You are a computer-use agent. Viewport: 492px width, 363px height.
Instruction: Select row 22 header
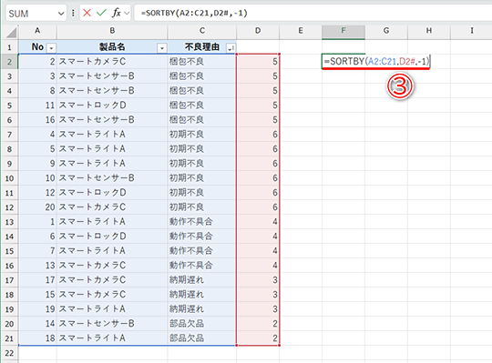pyautogui.click(x=9, y=353)
